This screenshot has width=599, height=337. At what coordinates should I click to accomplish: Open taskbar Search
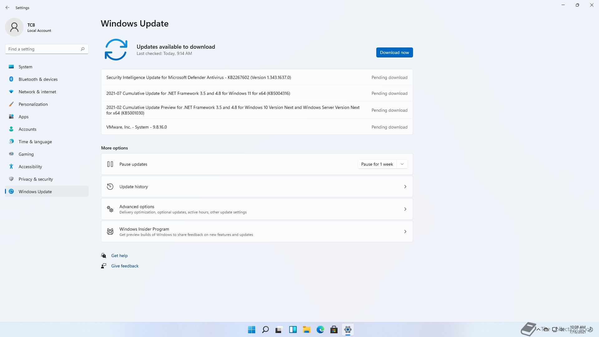pyautogui.click(x=265, y=330)
